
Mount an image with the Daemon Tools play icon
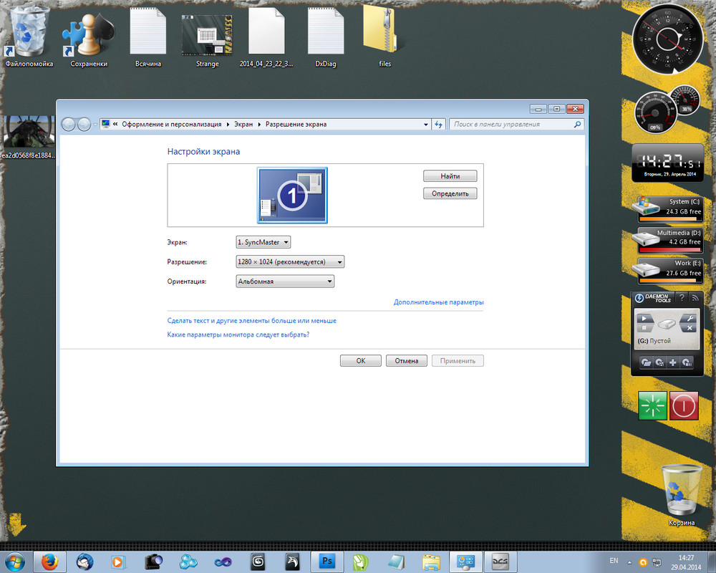coord(644,317)
